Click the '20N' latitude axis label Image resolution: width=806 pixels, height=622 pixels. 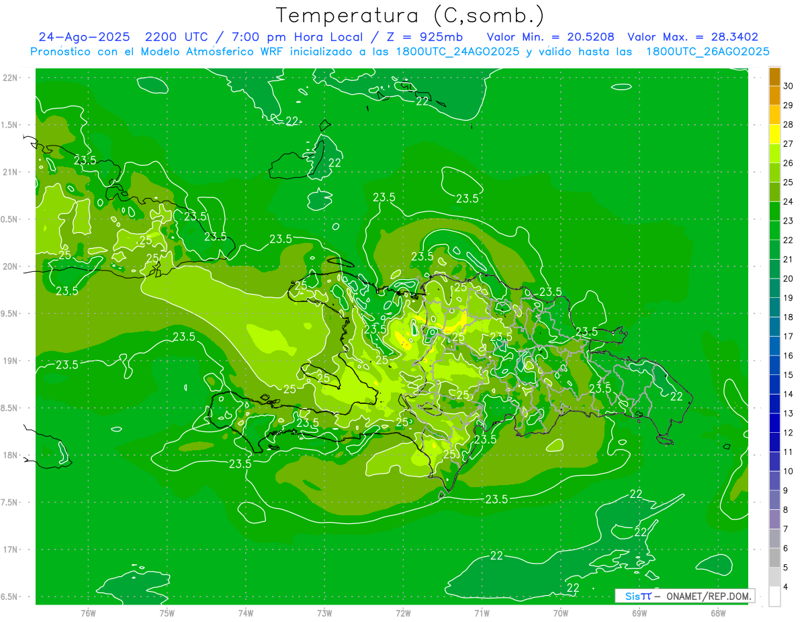coord(10,266)
